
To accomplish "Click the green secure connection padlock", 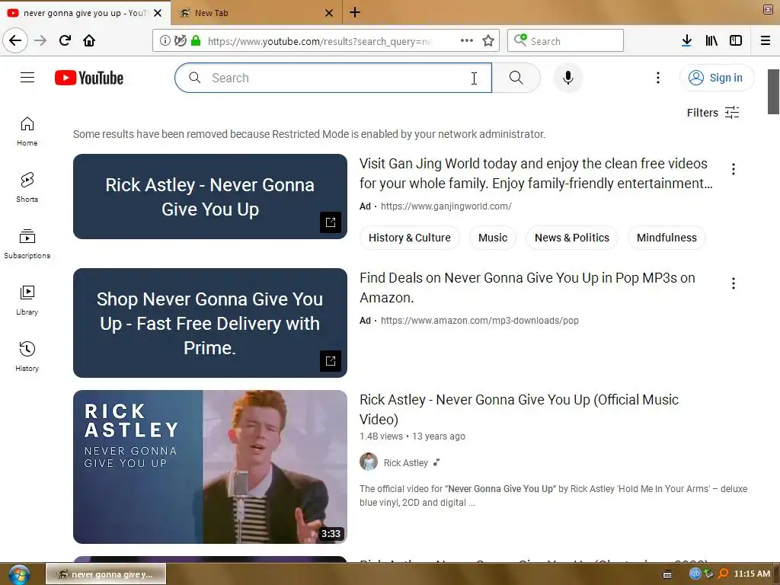I will pyautogui.click(x=196, y=41).
